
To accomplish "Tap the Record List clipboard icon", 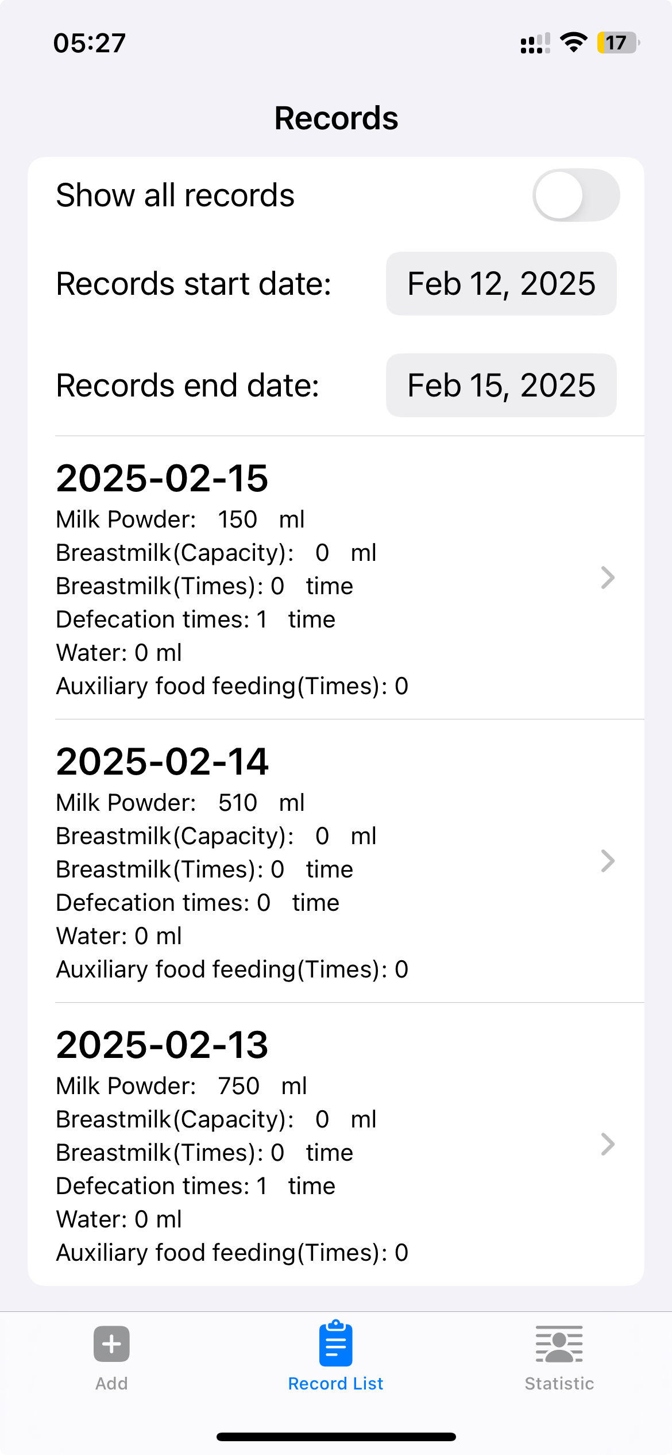I will (335, 1344).
